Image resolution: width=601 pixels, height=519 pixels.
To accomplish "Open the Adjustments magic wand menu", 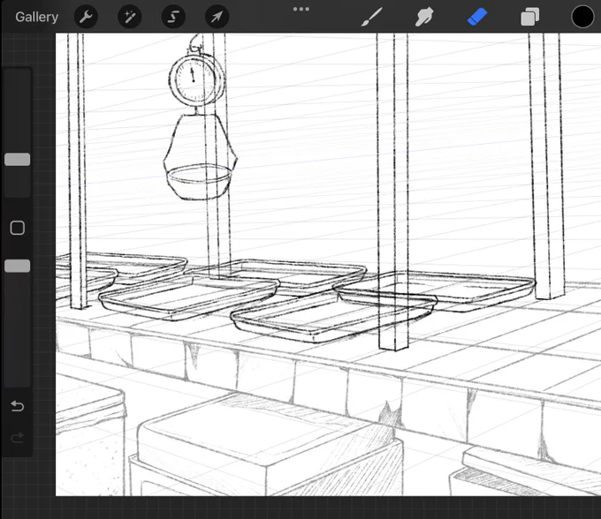I will click(130, 17).
